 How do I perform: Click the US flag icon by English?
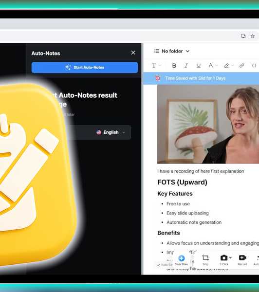click(x=99, y=132)
